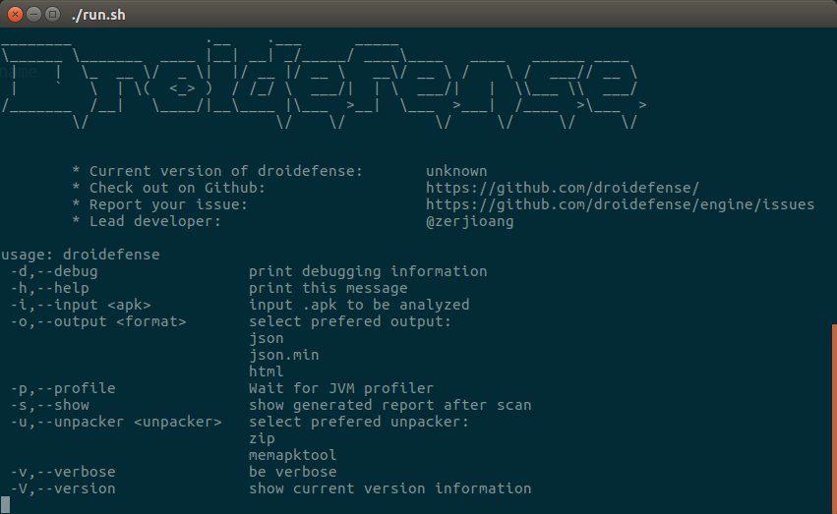Click the '-u,--unpacker <unpacker>' option

click(116, 422)
